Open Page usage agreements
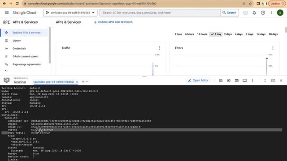This screenshot has width=287, height=161. pyautogui.click(x=26, y=64)
